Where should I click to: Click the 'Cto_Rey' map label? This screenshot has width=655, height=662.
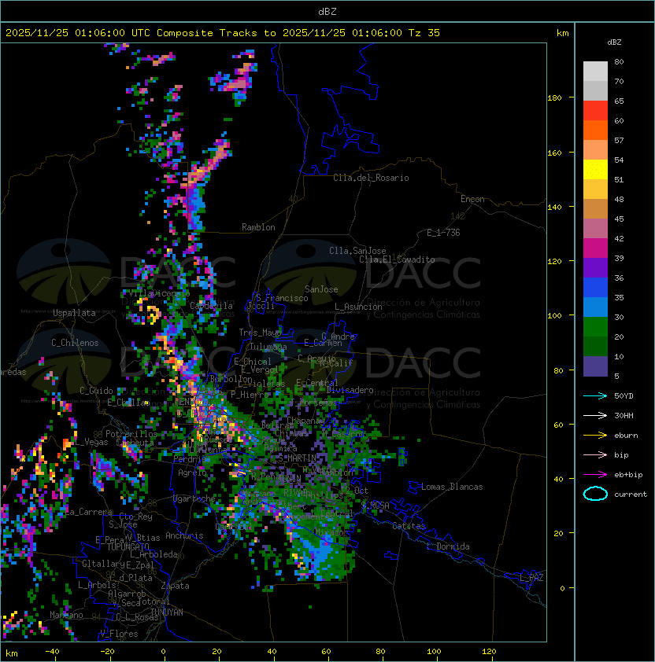[x=135, y=517]
